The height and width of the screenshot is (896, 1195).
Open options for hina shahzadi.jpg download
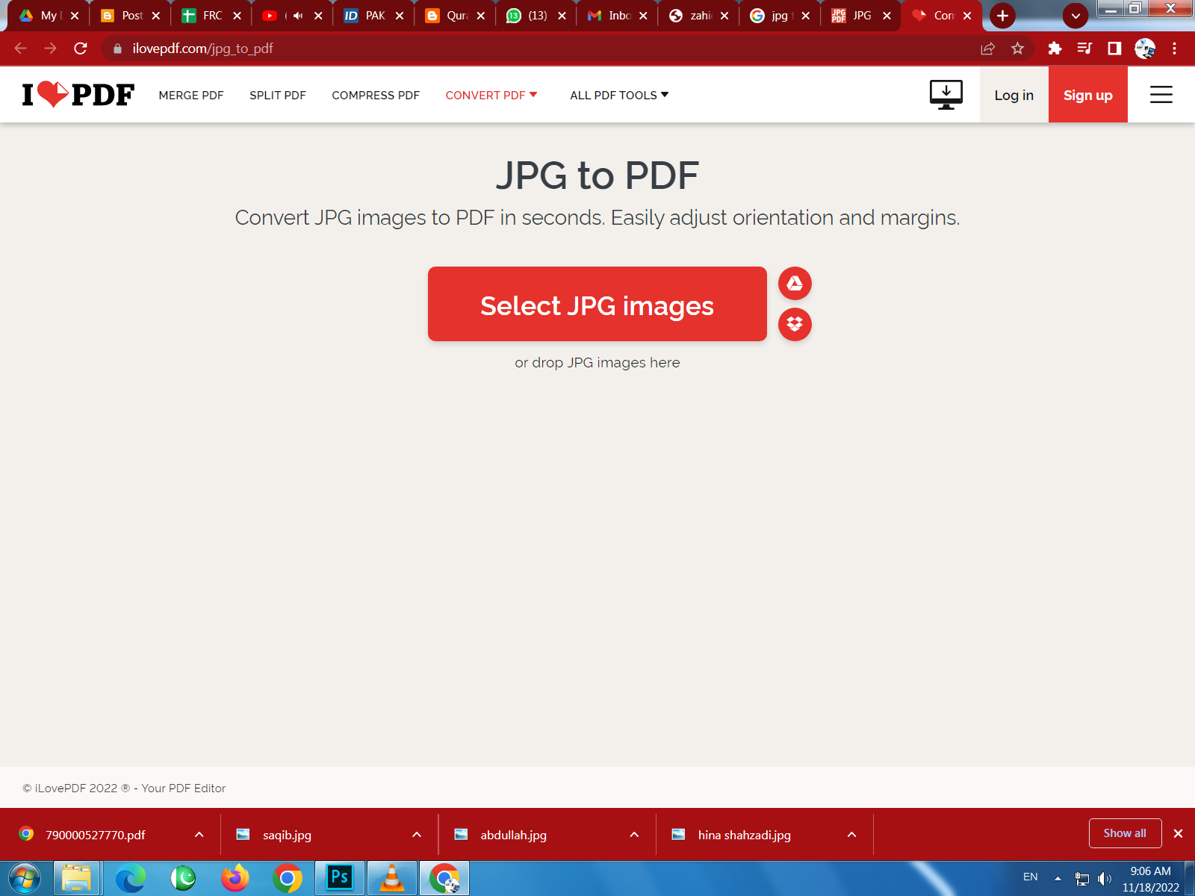coord(851,835)
